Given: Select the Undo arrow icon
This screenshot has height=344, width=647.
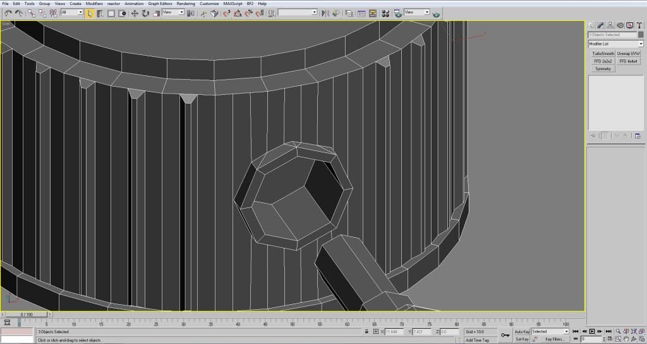Looking at the screenshot, I should click(x=8, y=13).
